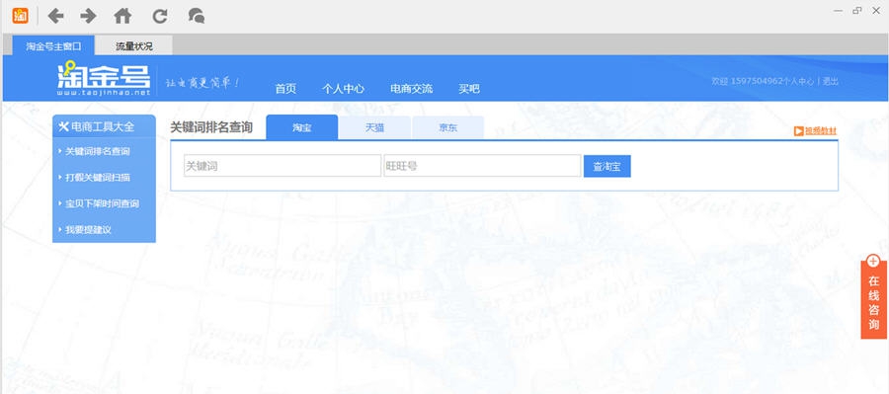
Task: Open 个人中心 in navigation bar
Action: click(x=343, y=89)
